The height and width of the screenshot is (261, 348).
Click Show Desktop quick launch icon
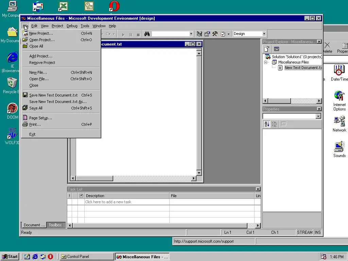(27, 257)
